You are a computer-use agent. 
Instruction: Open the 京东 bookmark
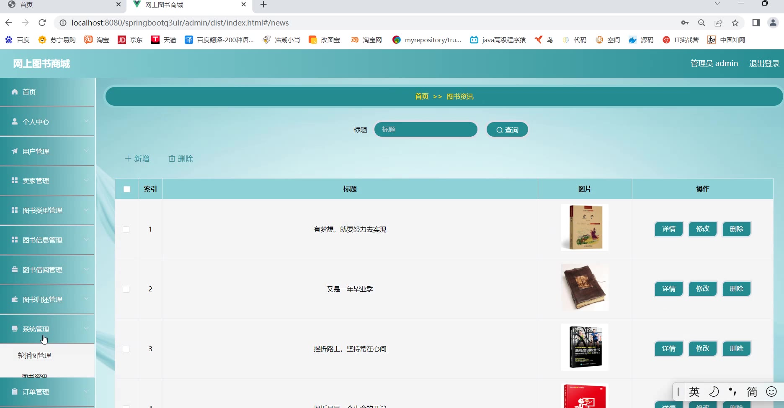click(x=130, y=40)
